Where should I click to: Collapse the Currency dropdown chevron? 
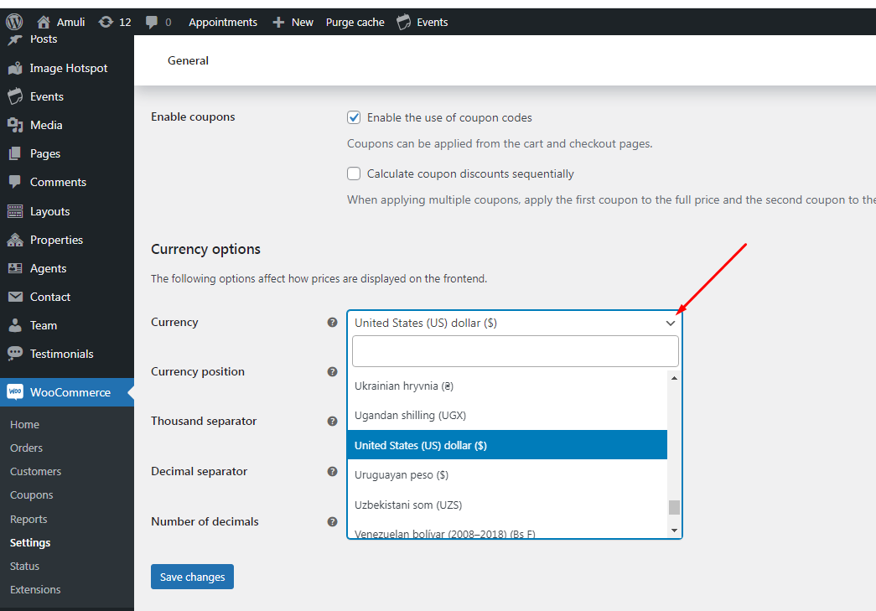(671, 324)
